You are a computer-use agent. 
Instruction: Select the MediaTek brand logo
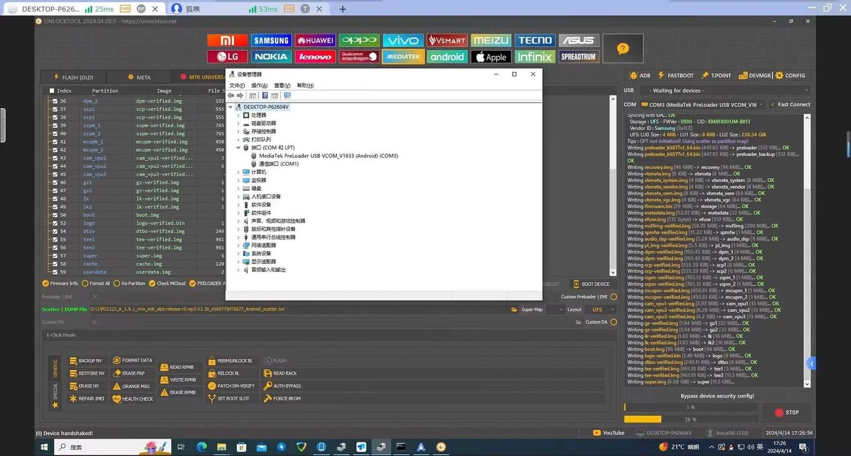point(403,57)
